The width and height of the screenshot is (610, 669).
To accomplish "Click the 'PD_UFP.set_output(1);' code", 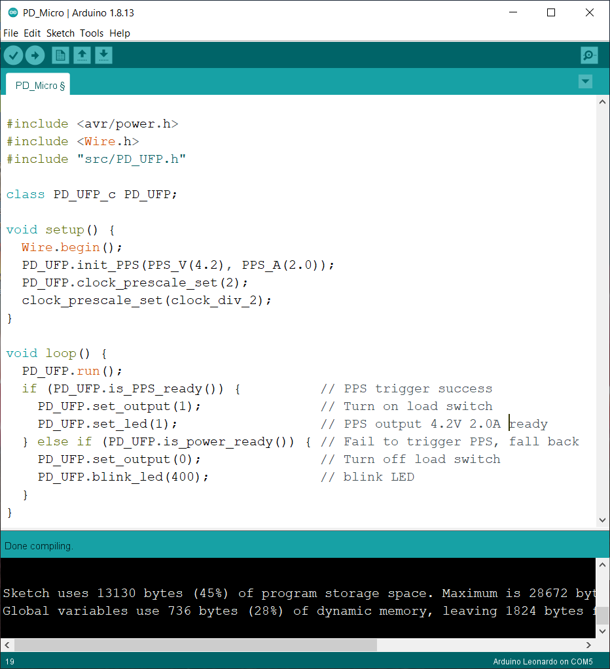I will (119, 406).
